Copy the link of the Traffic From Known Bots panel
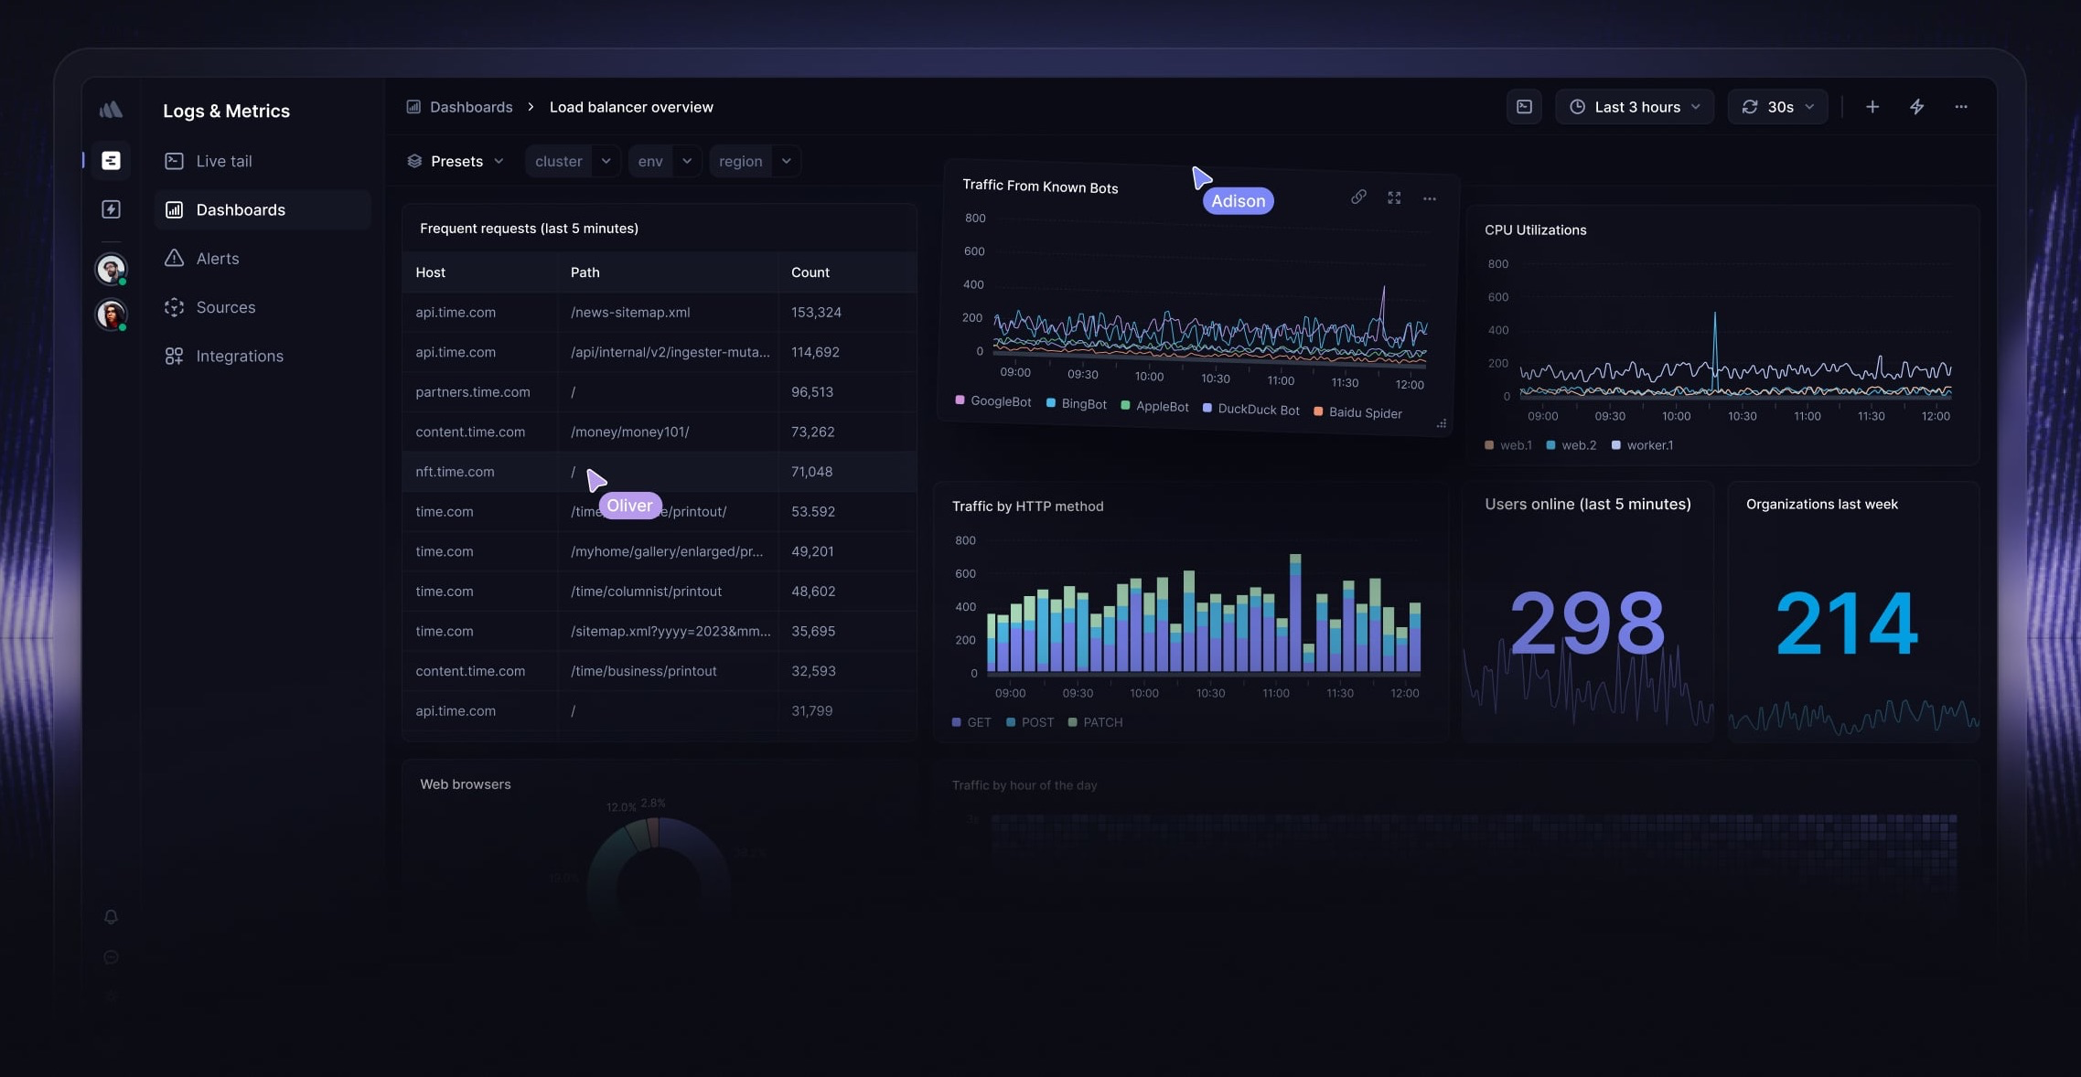Screen dimensions: 2081x1077 (x=1357, y=197)
